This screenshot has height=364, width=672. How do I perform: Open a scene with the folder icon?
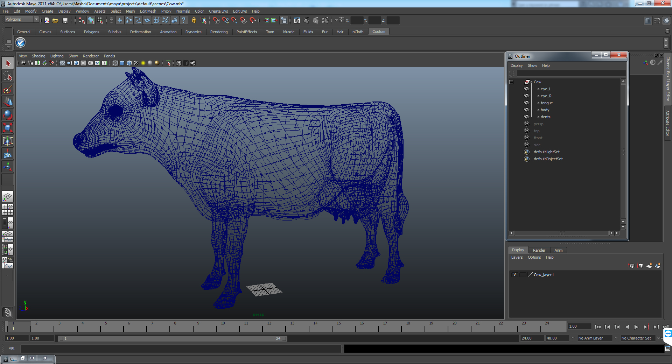[56, 20]
